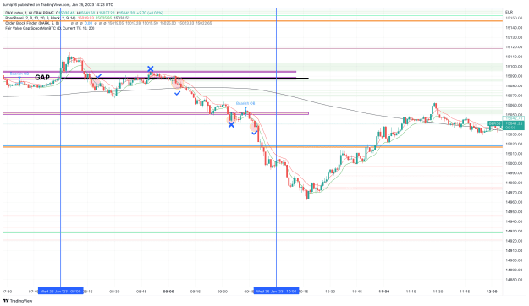The image size is (529, 306).
Task: Click the 09:00 time axis label
Action: click(x=168, y=292)
